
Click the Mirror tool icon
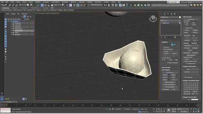point(106,5)
